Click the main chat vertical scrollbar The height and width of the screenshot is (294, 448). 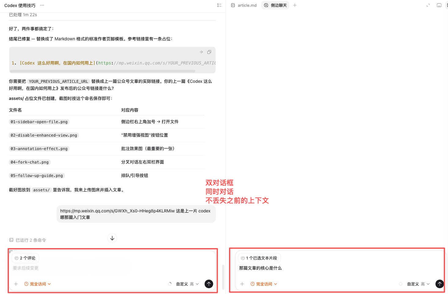coord(223,277)
